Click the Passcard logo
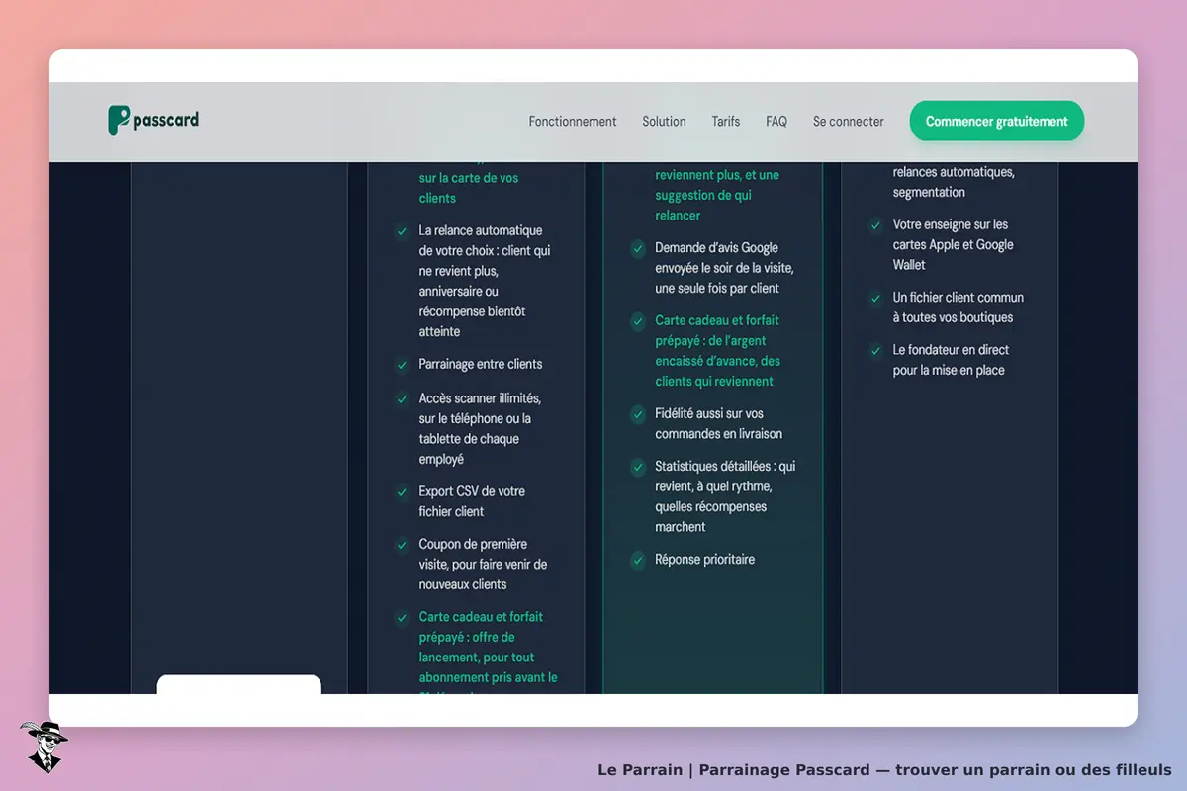This screenshot has width=1187, height=791. pos(153,121)
